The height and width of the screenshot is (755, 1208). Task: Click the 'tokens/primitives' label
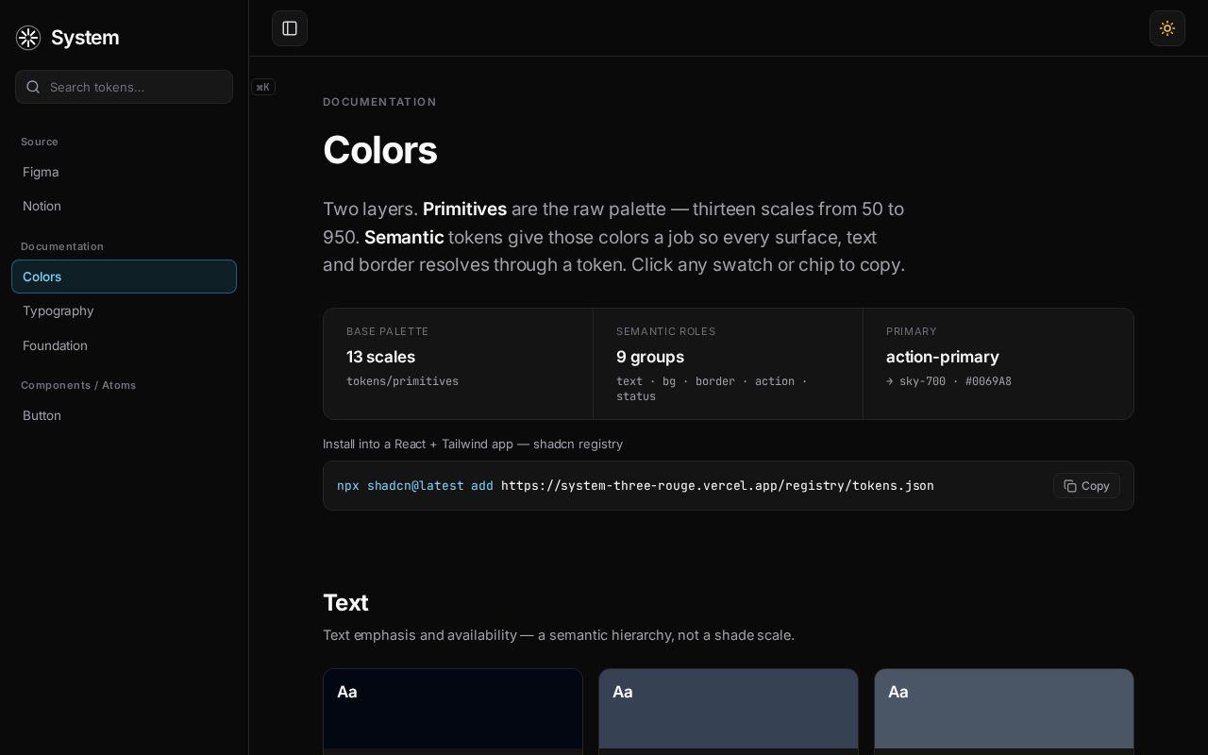click(x=402, y=381)
